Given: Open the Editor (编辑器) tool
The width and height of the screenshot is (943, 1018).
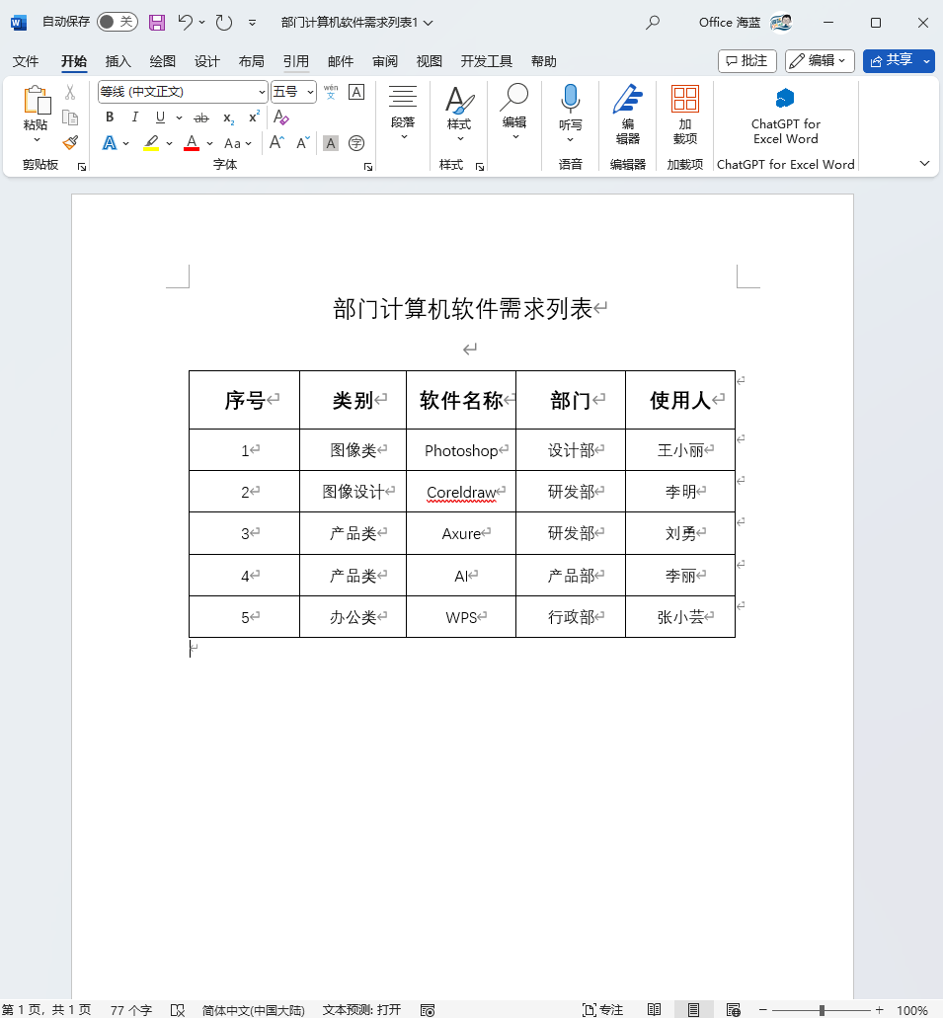Looking at the screenshot, I should tap(627, 115).
